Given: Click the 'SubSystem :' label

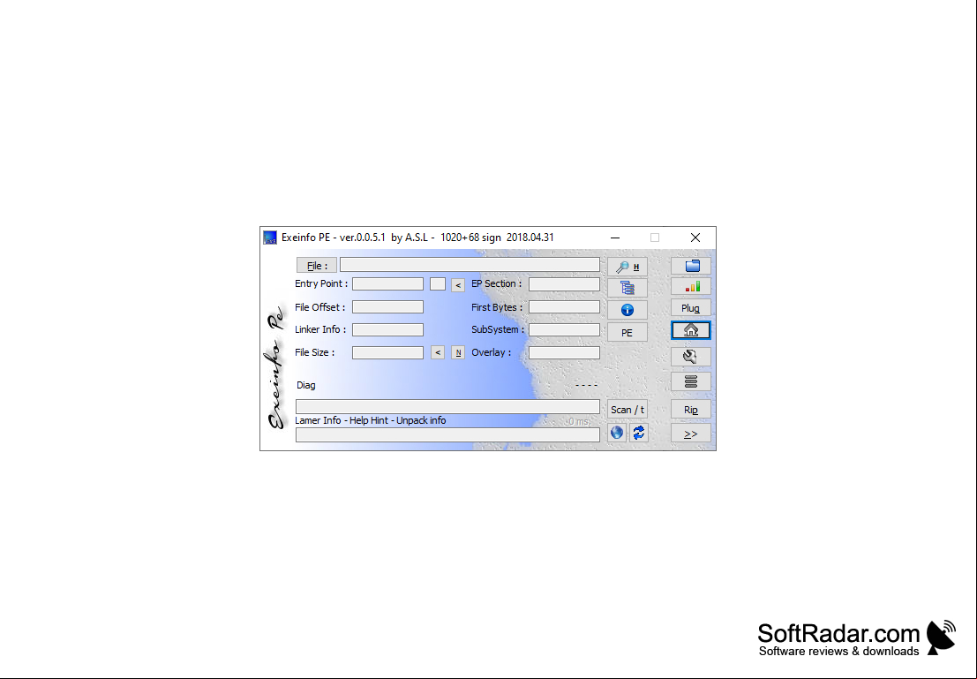Looking at the screenshot, I should pyautogui.click(x=498, y=330).
